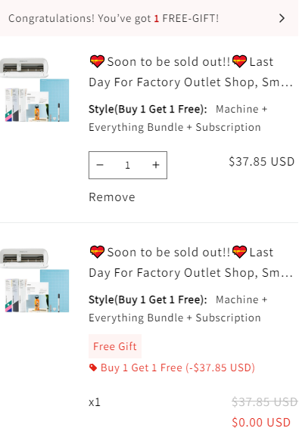Open first item title 'Soon to be sold out'
Image resolution: width=299 pixels, height=431 pixels.
click(191, 72)
